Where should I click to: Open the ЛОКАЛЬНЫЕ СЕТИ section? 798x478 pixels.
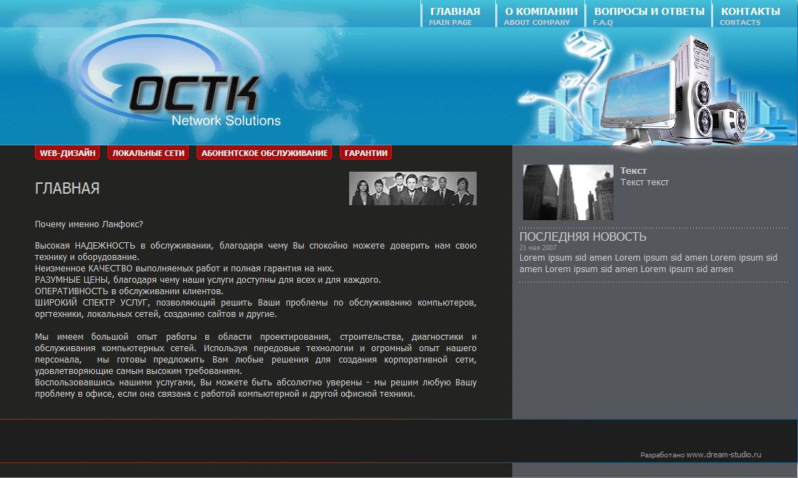pyautogui.click(x=147, y=152)
